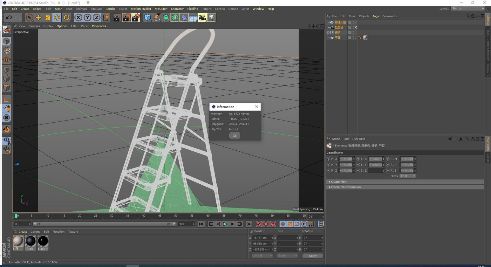Select the Final1 material swatch

click(x=30, y=241)
